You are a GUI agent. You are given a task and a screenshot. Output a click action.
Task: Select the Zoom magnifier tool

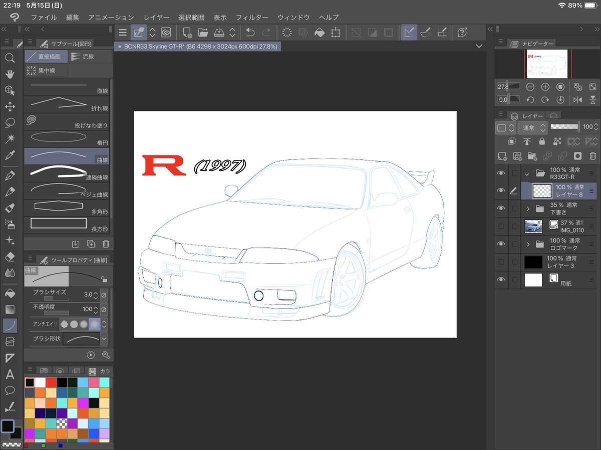point(10,58)
